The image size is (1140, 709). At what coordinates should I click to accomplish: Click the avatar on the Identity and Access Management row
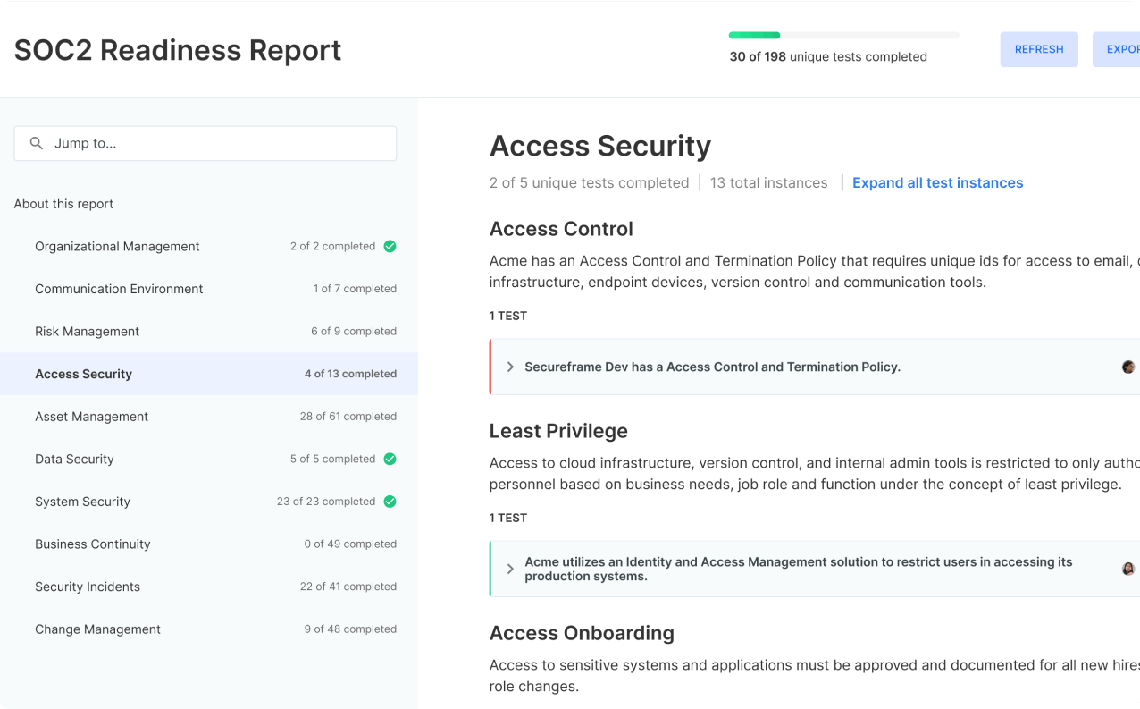(1128, 569)
